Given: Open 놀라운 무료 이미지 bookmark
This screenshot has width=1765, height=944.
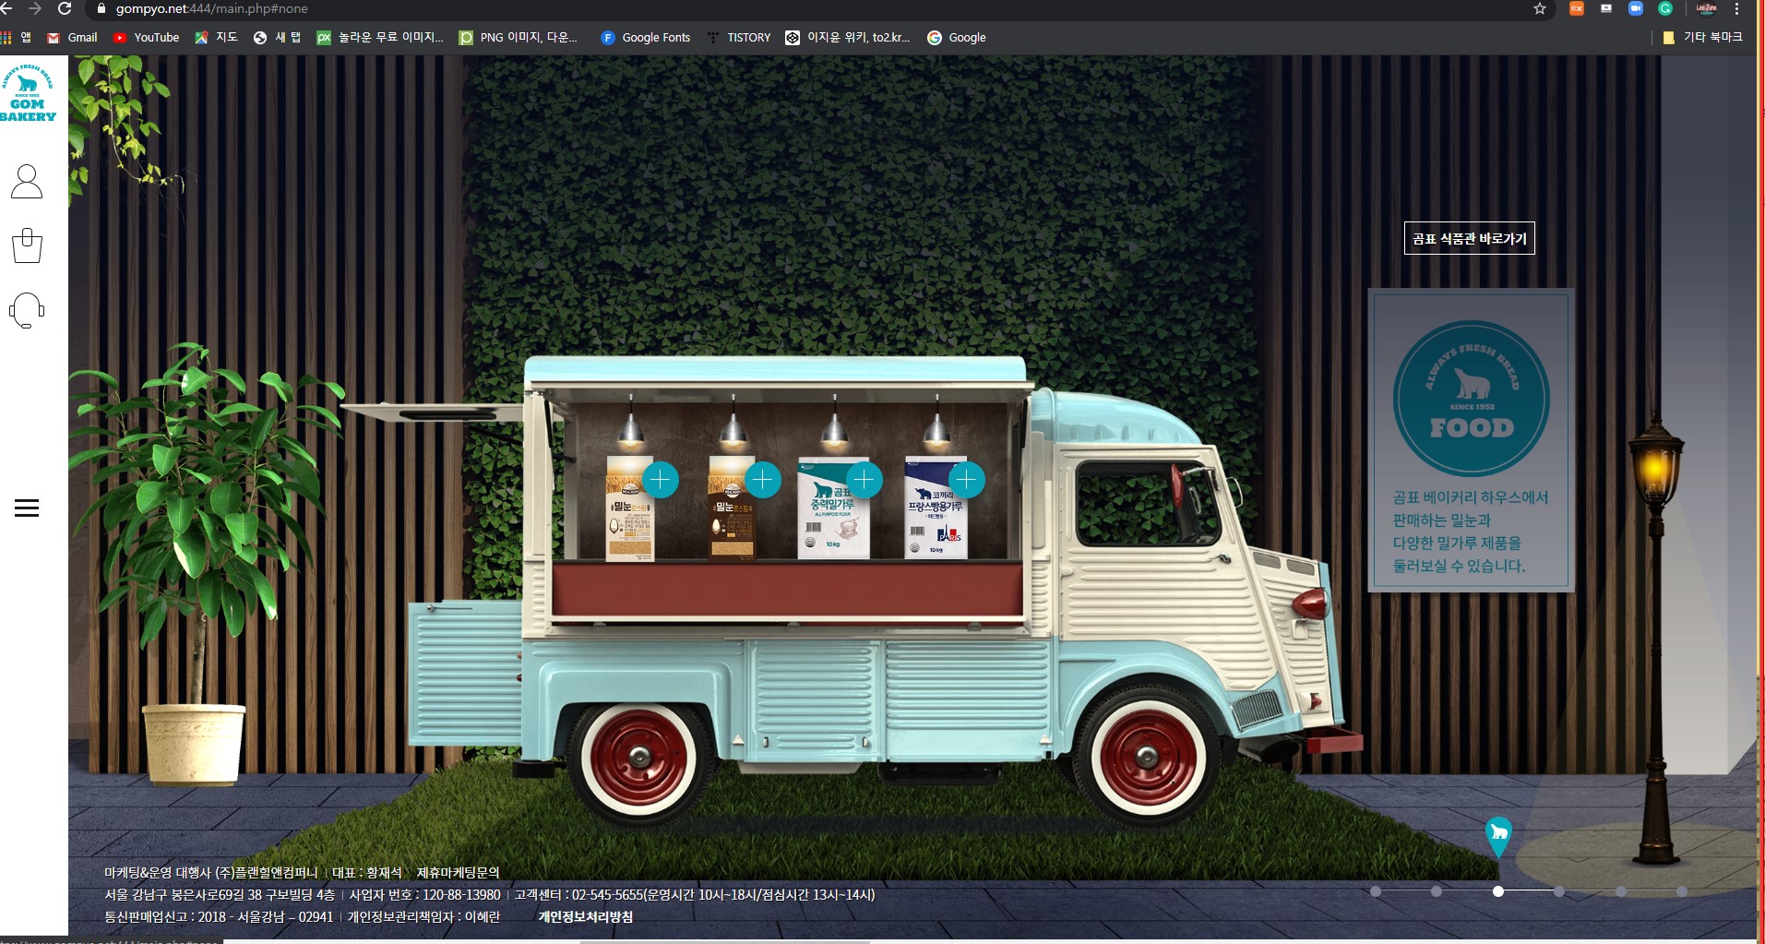Looking at the screenshot, I should (x=380, y=38).
